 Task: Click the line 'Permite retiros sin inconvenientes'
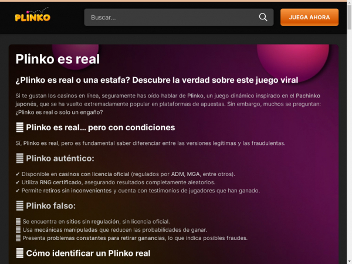click(x=138, y=191)
